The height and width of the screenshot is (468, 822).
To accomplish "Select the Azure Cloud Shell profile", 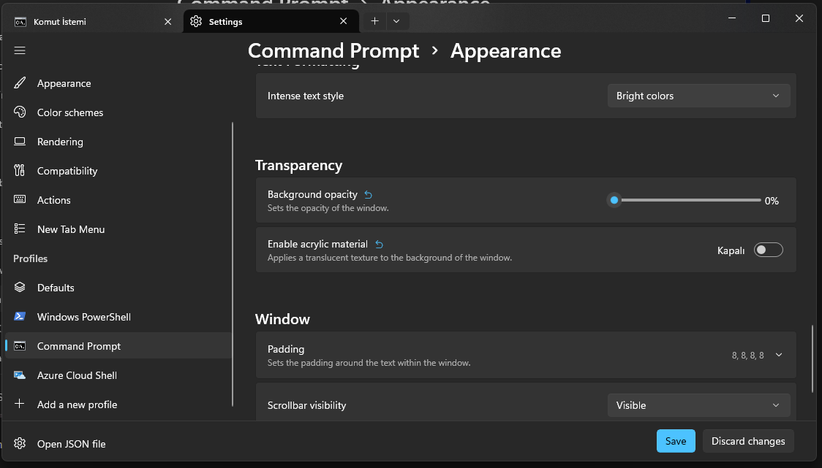I will point(118,375).
